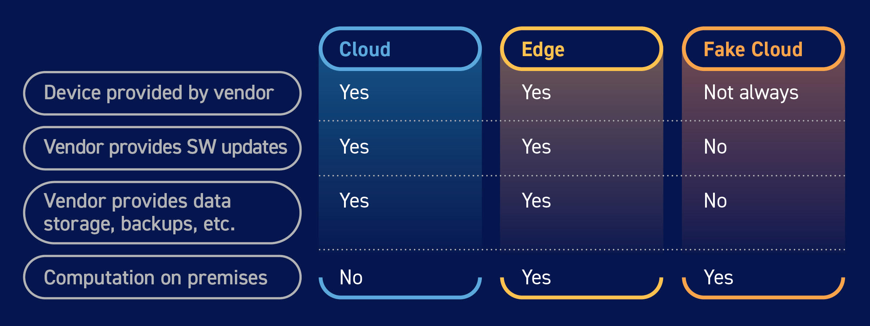Select the Vendor provides SW updates label
This screenshot has width=870, height=326.
click(x=162, y=148)
